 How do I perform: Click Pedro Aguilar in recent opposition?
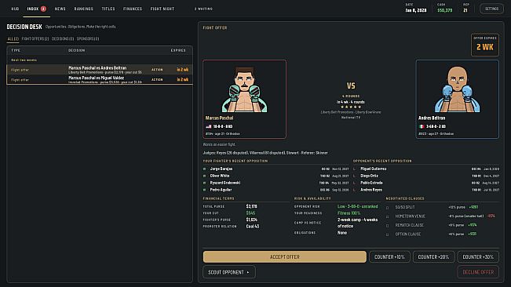pos(221,190)
